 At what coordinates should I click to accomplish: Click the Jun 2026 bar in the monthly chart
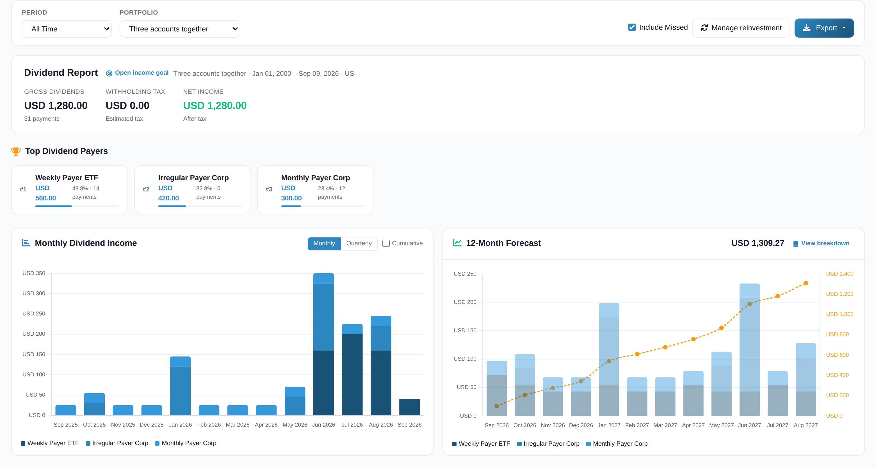[x=323, y=344]
